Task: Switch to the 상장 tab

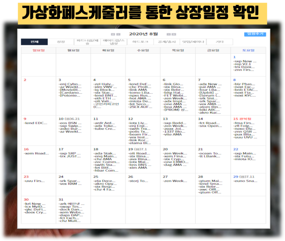Action: pyautogui.click(x=61, y=42)
